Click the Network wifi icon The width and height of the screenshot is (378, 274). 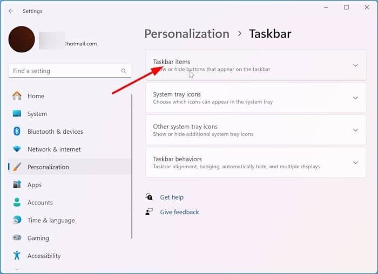tap(17, 149)
